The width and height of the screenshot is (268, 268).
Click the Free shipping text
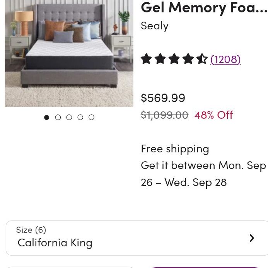tap(175, 149)
